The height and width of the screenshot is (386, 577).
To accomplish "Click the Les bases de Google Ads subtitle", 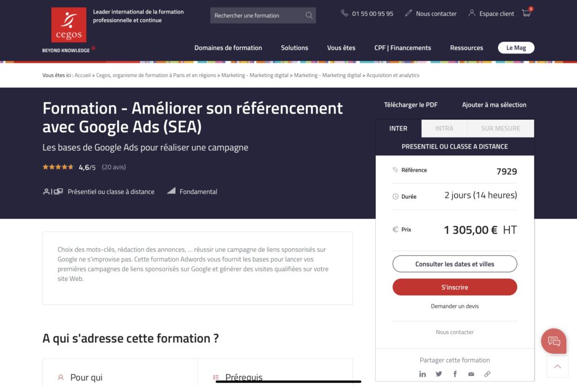I will pos(145,147).
